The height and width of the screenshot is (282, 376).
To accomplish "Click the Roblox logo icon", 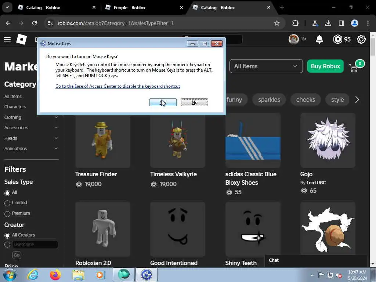I will (22, 39).
